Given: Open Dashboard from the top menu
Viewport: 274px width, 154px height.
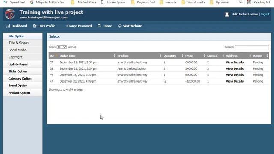Looking at the screenshot, I should [x=19, y=26].
